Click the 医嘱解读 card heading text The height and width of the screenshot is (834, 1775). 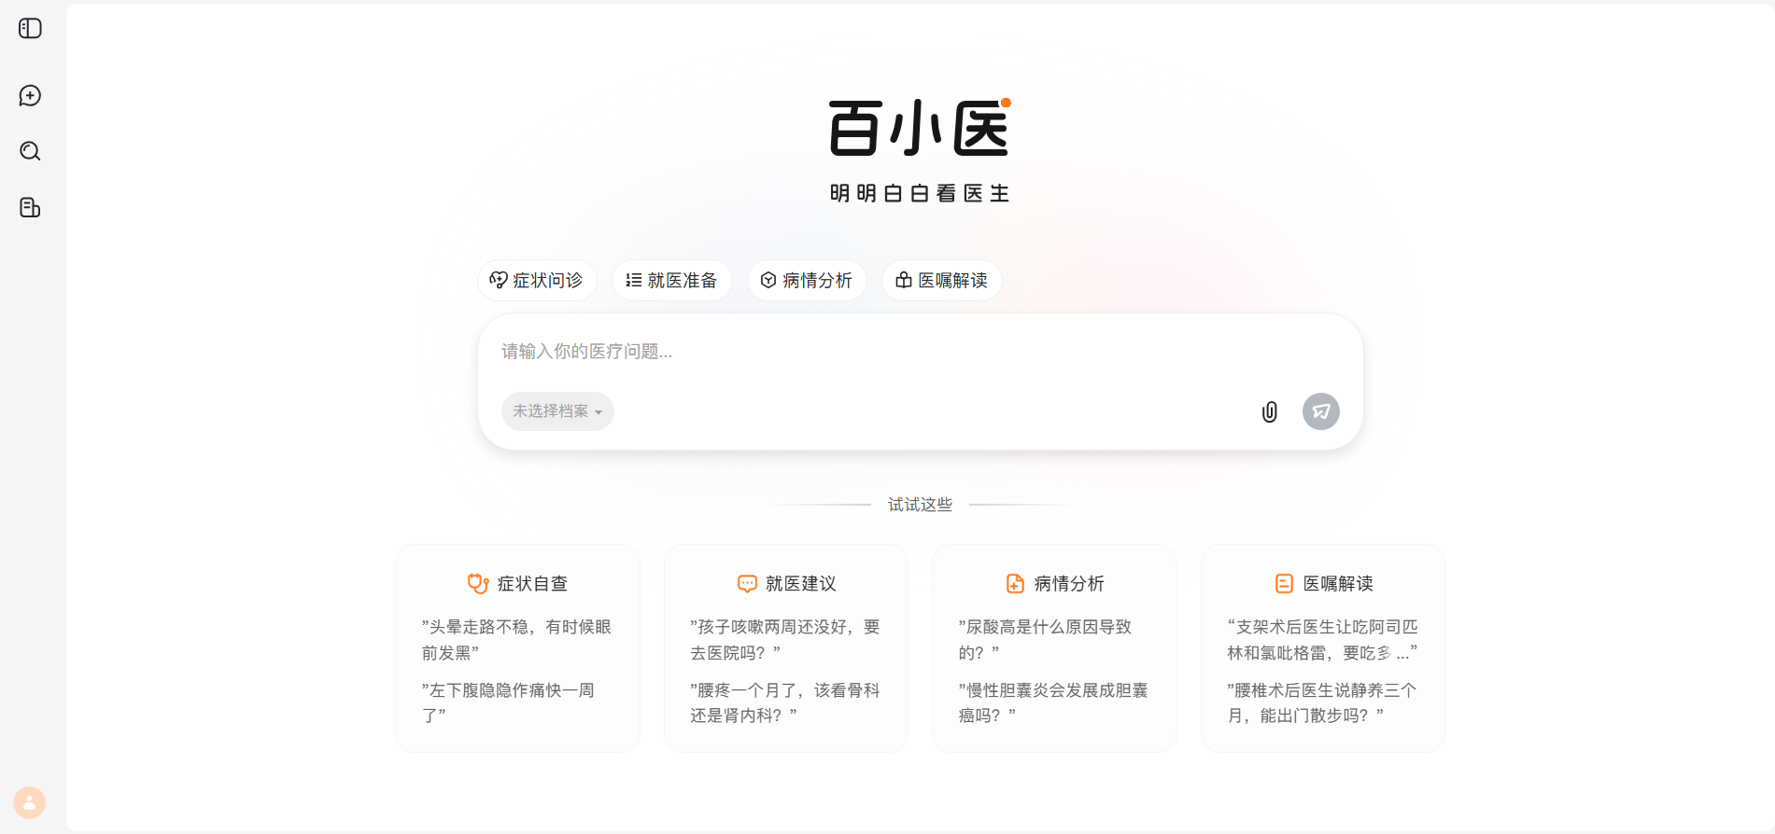coord(1338,583)
